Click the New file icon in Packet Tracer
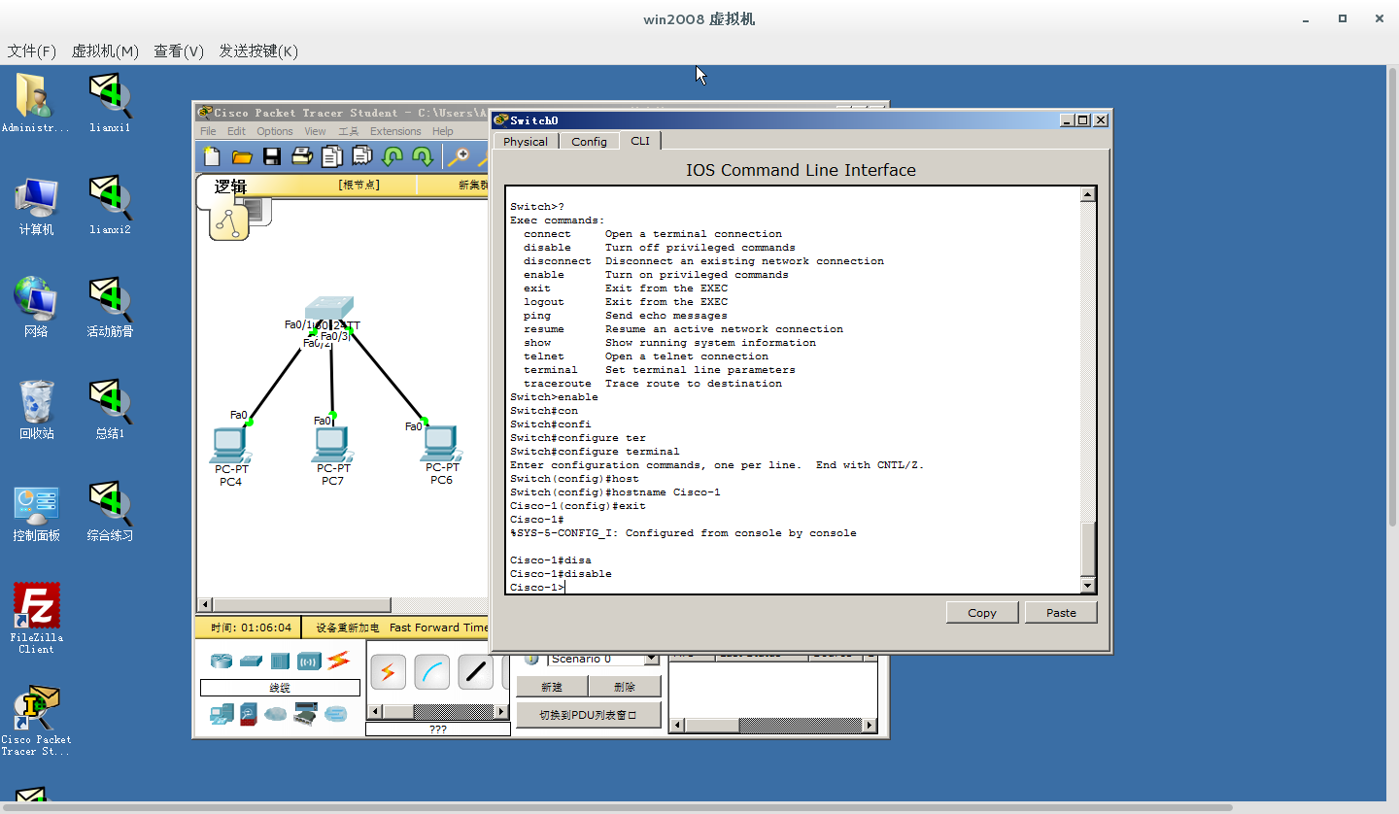 tap(212, 155)
